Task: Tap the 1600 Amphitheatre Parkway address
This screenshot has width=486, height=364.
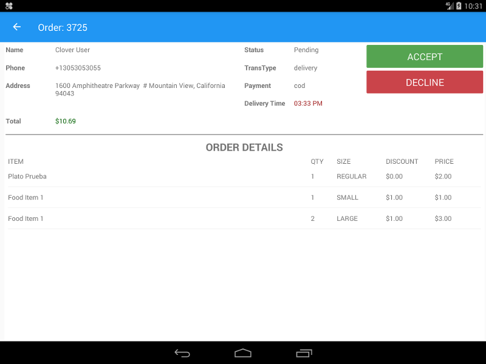Action: (x=140, y=89)
